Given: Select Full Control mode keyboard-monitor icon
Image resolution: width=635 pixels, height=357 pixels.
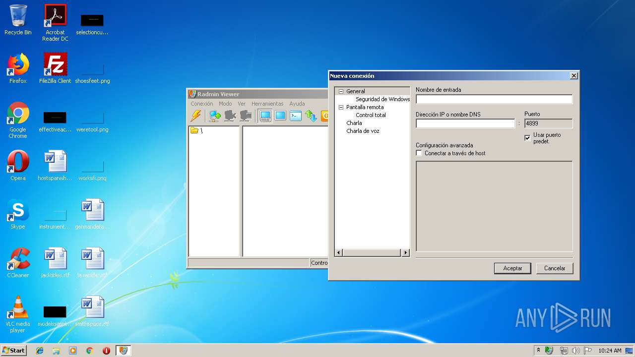Looking at the screenshot, I should click(x=265, y=116).
